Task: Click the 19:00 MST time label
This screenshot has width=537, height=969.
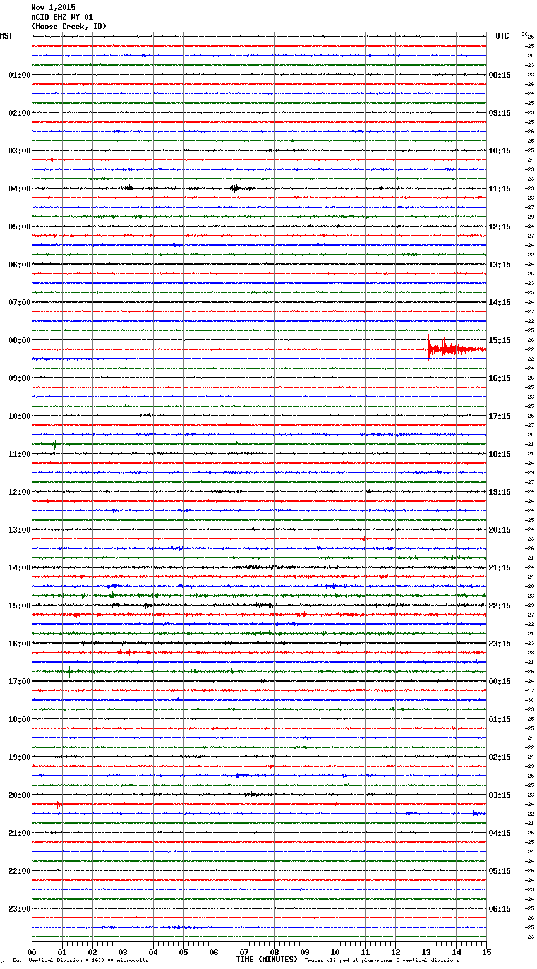Action: coord(20,757)
